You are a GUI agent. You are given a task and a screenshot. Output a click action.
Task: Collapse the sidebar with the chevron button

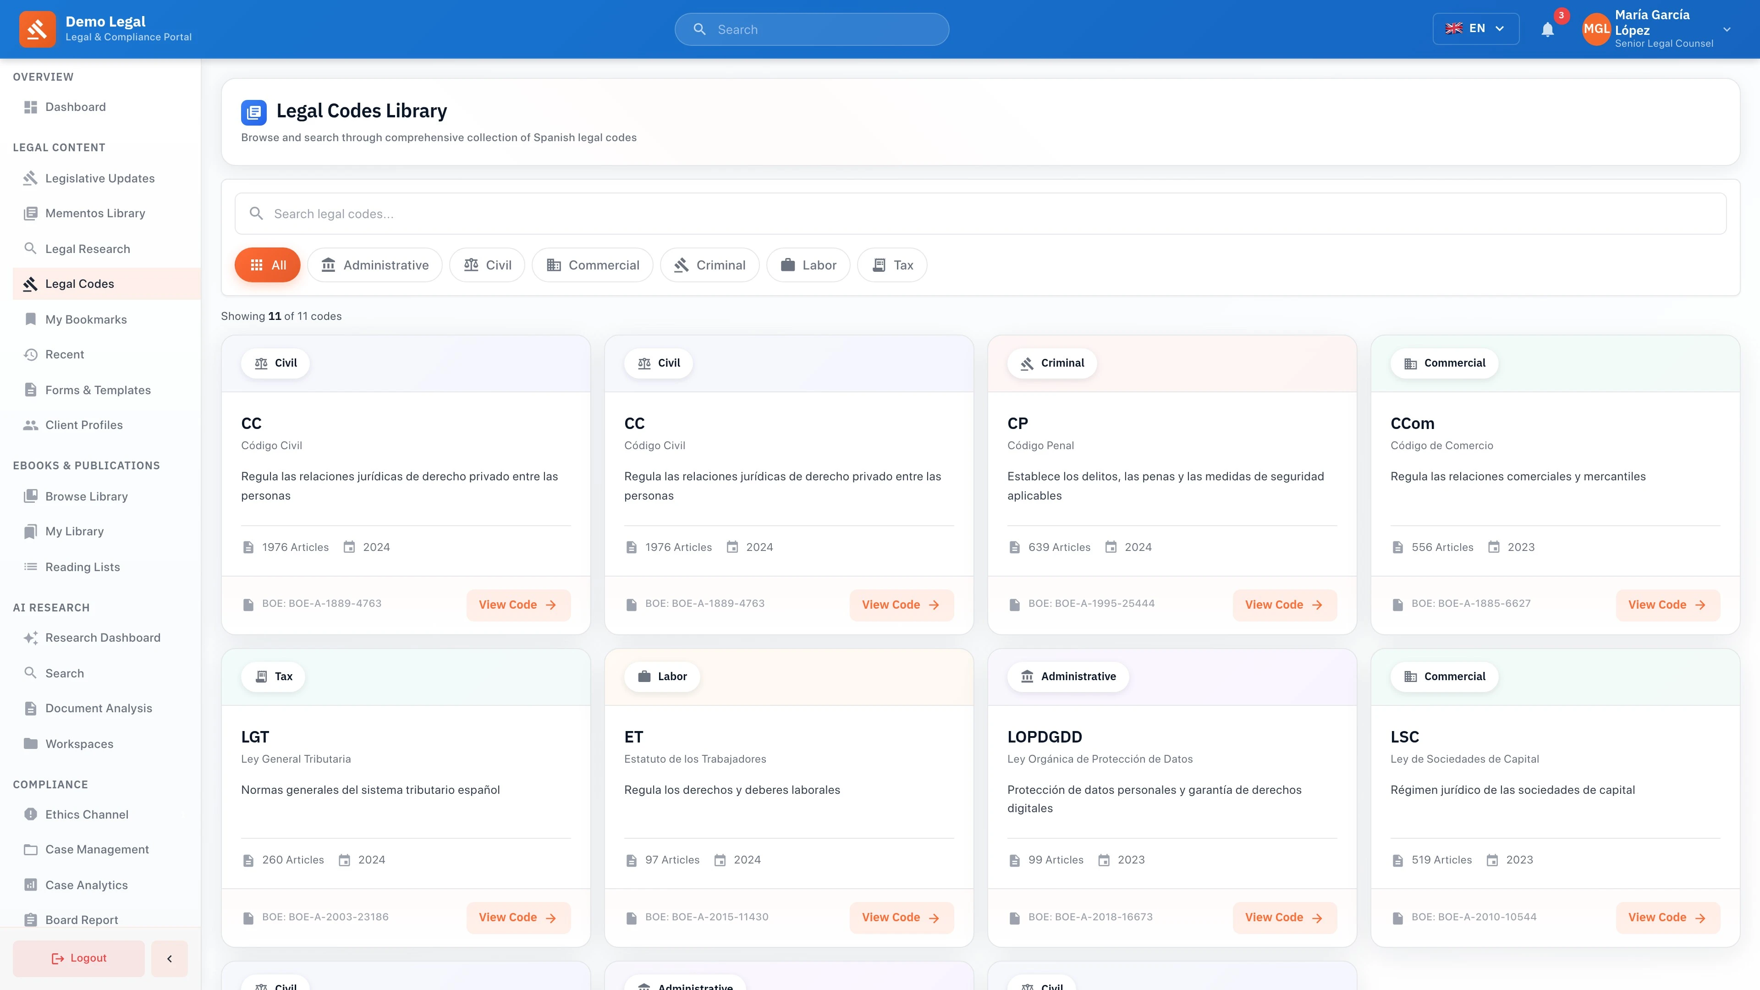click(169, 958)
